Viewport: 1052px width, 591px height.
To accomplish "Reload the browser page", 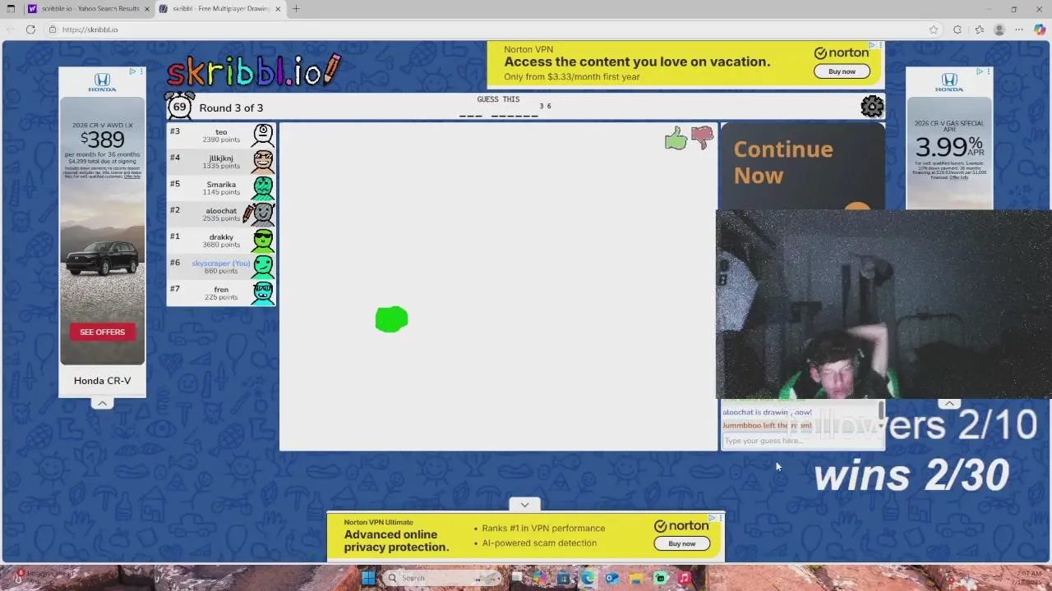I will click(30, 30).
